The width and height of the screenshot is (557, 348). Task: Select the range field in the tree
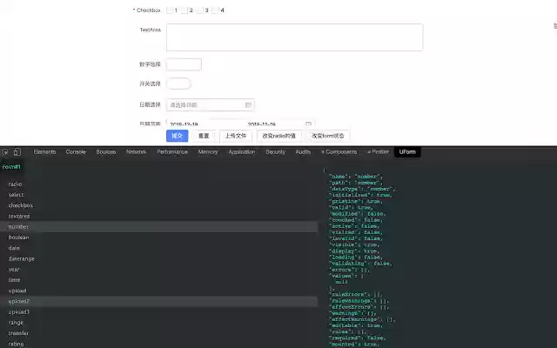pyautogui.click(x=16, y=323)
